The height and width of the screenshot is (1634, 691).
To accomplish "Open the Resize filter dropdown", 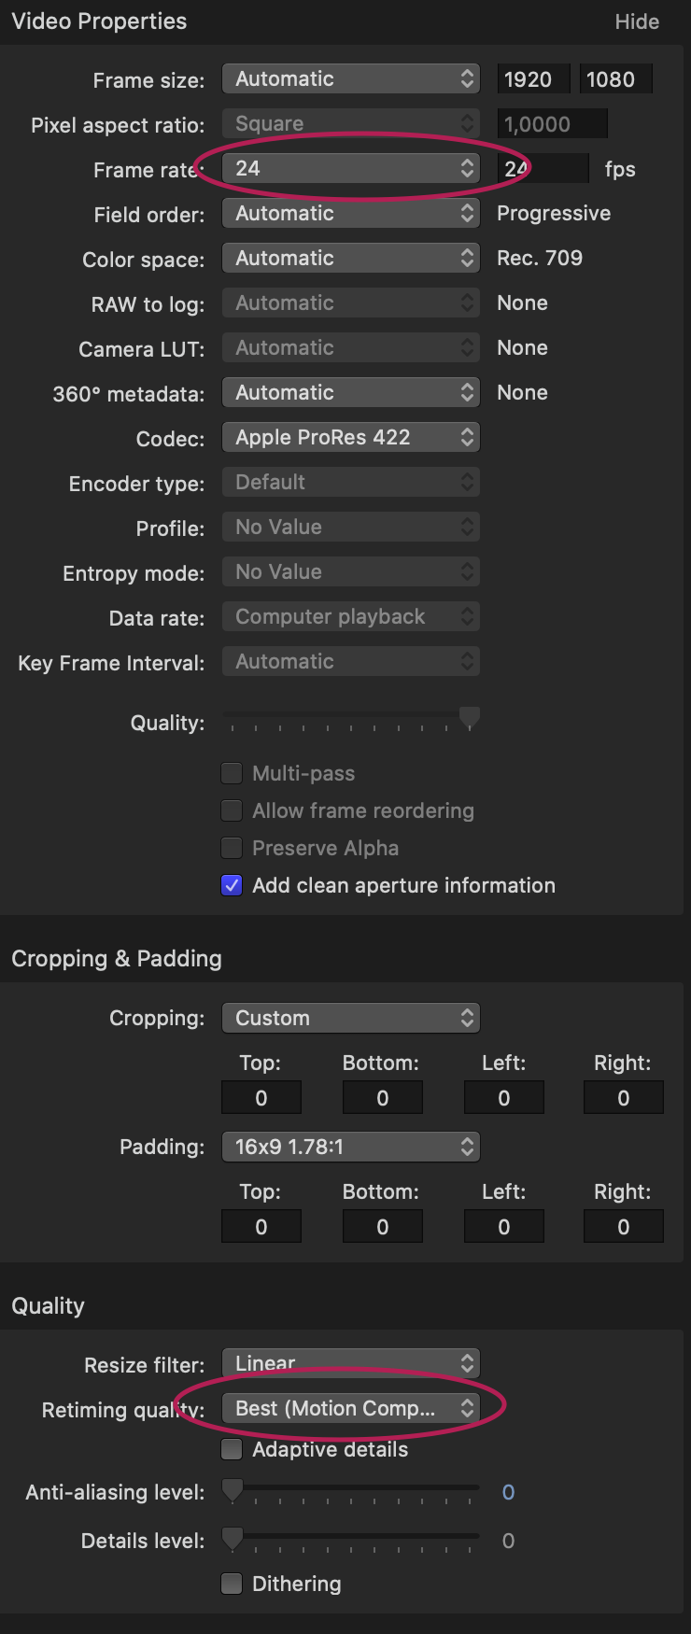I will (x=350, y=1364).
